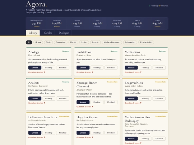Mark Apology as Reading
Screen dimensions: 194x145
point(48,68)
